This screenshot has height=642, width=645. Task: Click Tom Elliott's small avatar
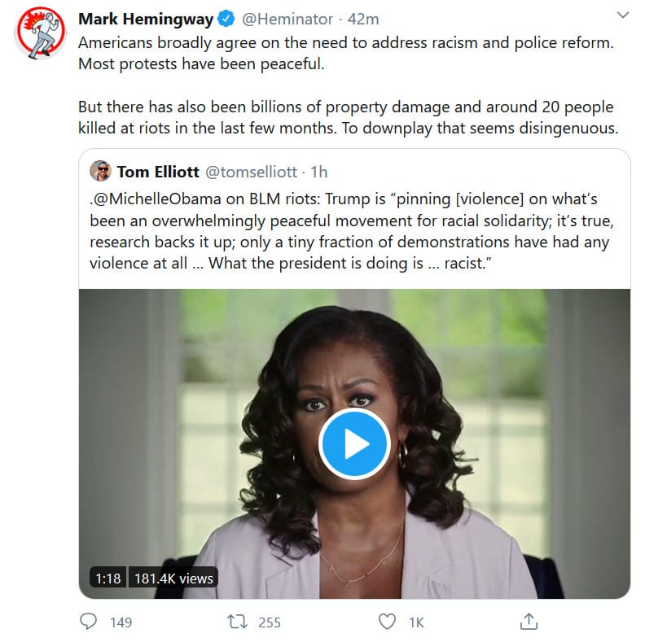pyautogui.click(x=101, y=172)
